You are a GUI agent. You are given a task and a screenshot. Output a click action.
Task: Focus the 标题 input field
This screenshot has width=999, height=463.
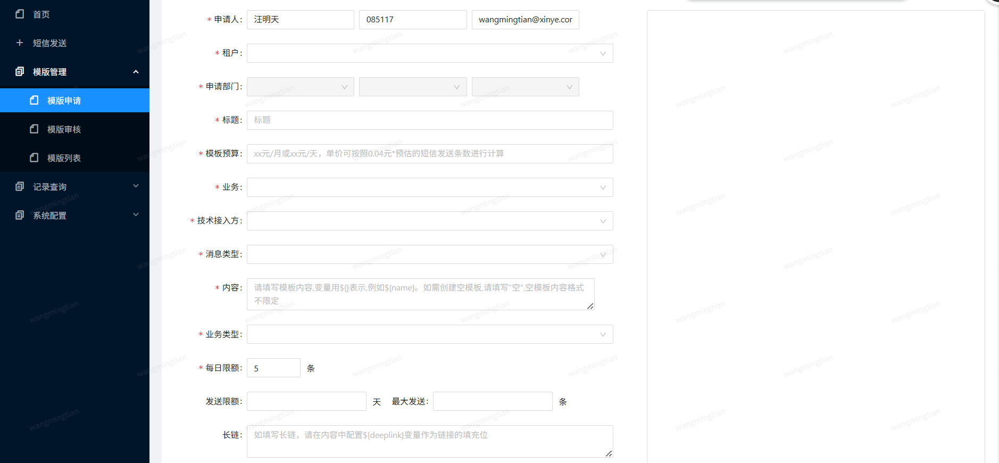tap(430, 120)
